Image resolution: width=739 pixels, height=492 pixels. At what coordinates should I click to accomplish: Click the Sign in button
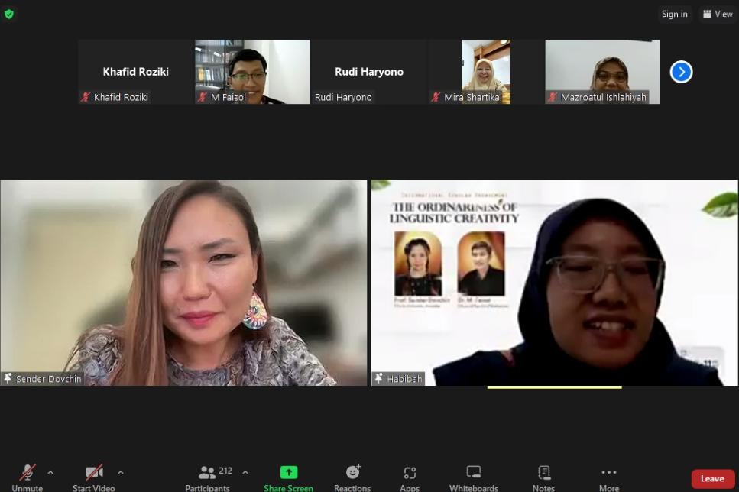pos(674,14)
